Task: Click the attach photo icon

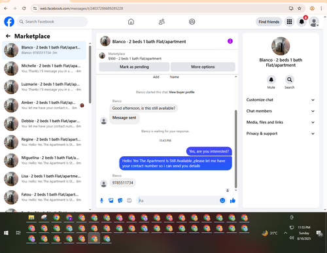Action: (111, 201)
